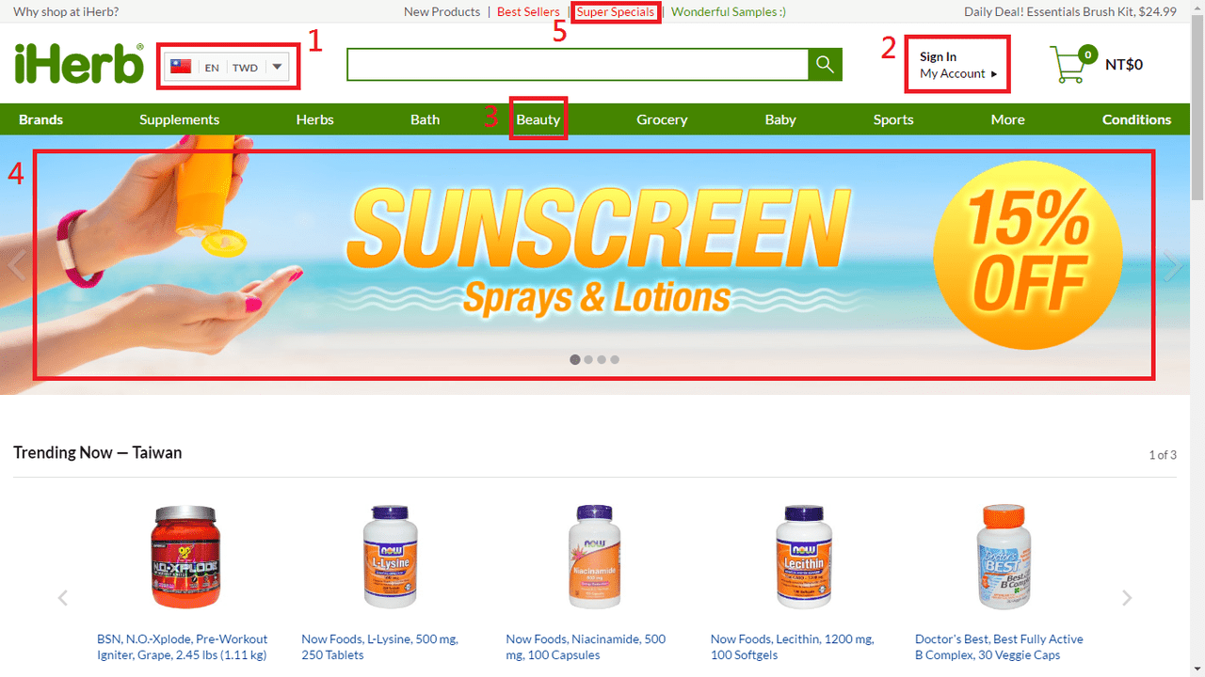Click the Doctor's Best Fully Active B Complex link
Screen dimensions: 1205x677
(x=999, y=647)
